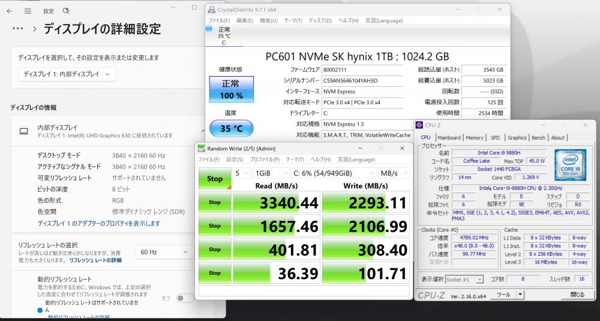Click the dynamic refresh rate info icon
Viewport: 600px width, 321px height.
coord(40,311)
